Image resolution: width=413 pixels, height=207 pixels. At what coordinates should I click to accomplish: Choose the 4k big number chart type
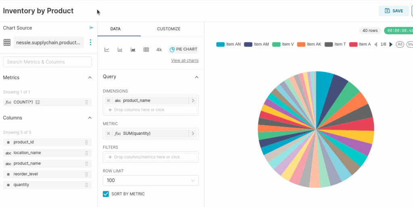pos(159,50)
